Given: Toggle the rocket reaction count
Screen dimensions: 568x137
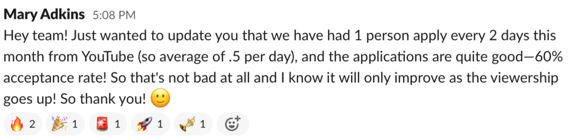Looking at the screenshot, I should pyautogui.click(x=160, y=124).
